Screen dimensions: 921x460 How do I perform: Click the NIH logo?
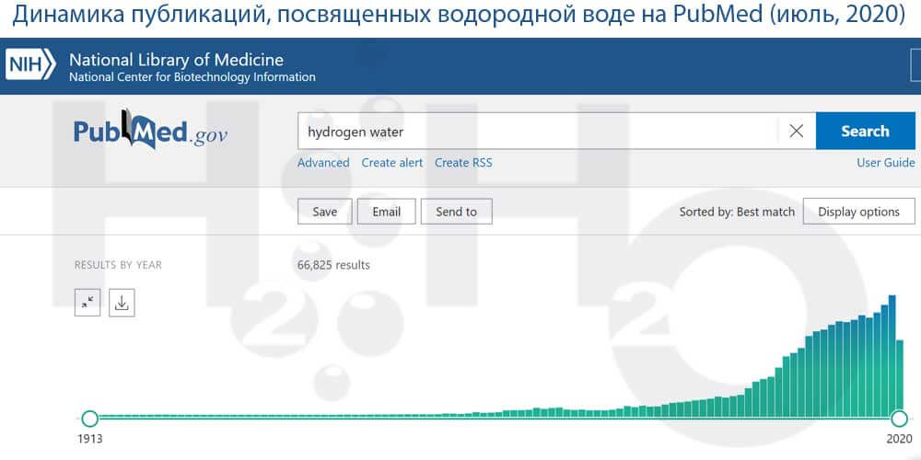(30, 64)
